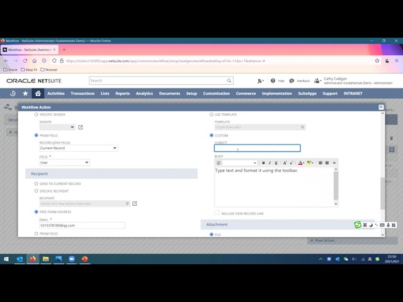Open the Keep Fit bookmarks folder
Screen dimensions: 403x302
(29, 70)
